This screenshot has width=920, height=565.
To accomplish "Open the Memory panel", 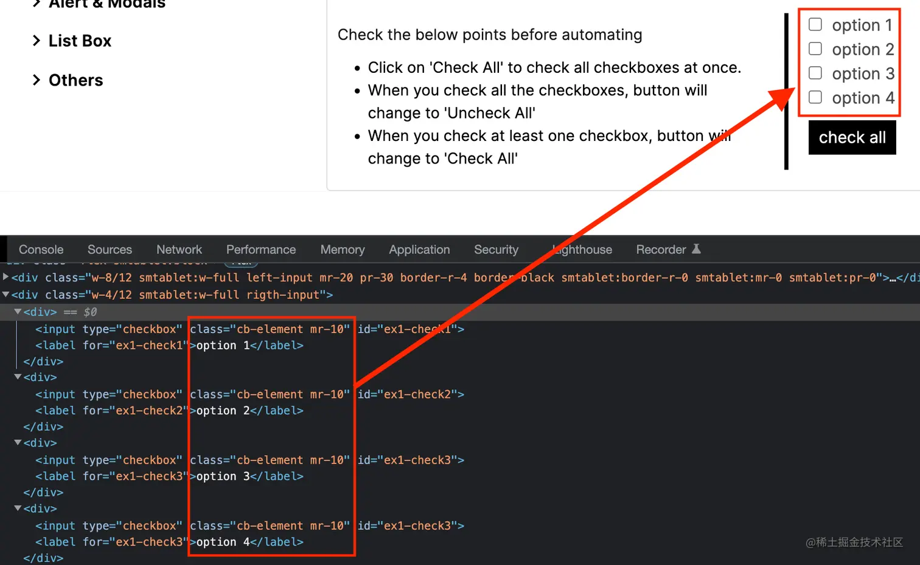I will [343, 250].
